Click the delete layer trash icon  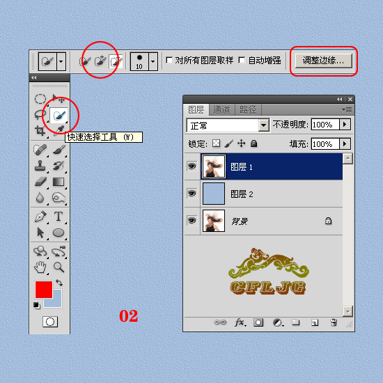[x=334, y=322]
